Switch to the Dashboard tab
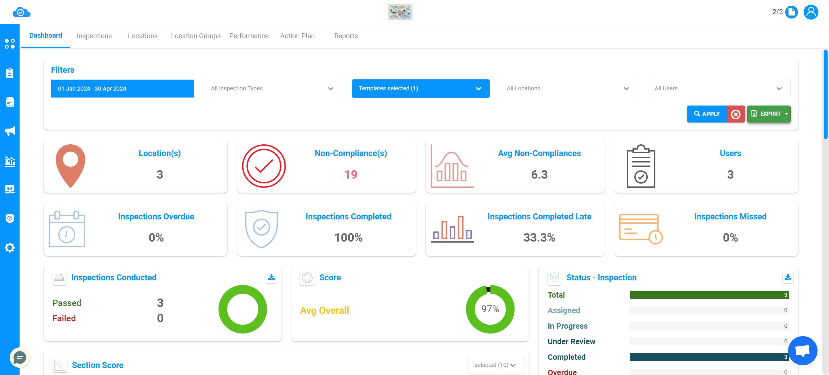The image size is (829, 375). [46, 35]
